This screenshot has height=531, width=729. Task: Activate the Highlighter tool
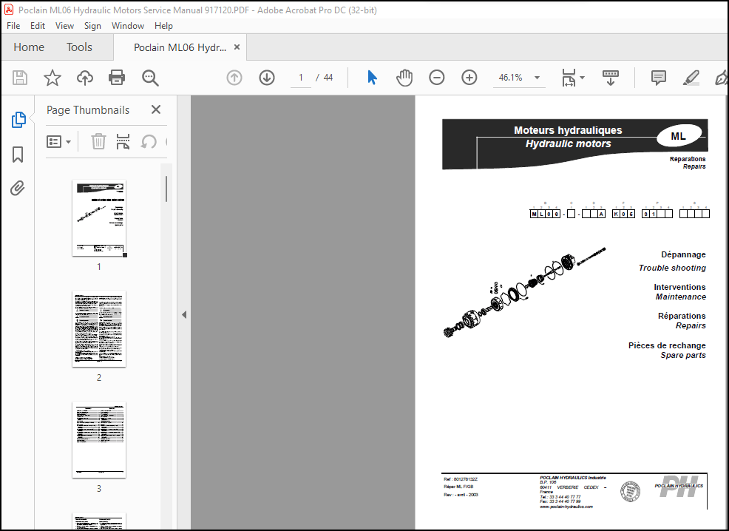tap(691, 77)
